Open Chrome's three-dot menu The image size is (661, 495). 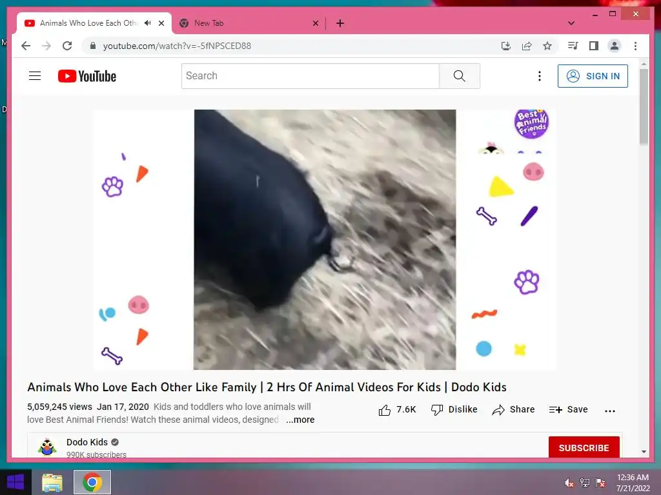635,46
